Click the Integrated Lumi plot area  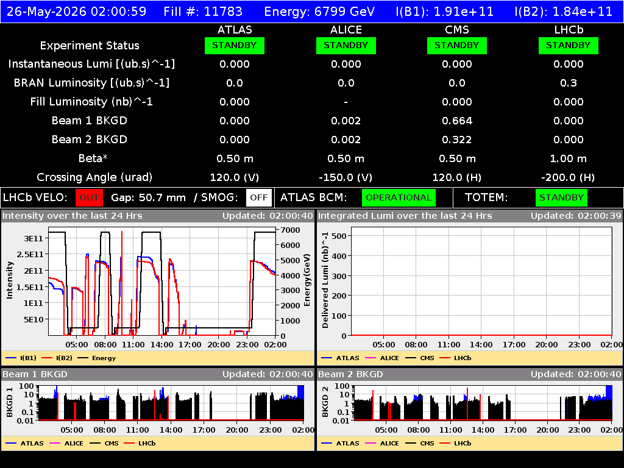(481, 282)
